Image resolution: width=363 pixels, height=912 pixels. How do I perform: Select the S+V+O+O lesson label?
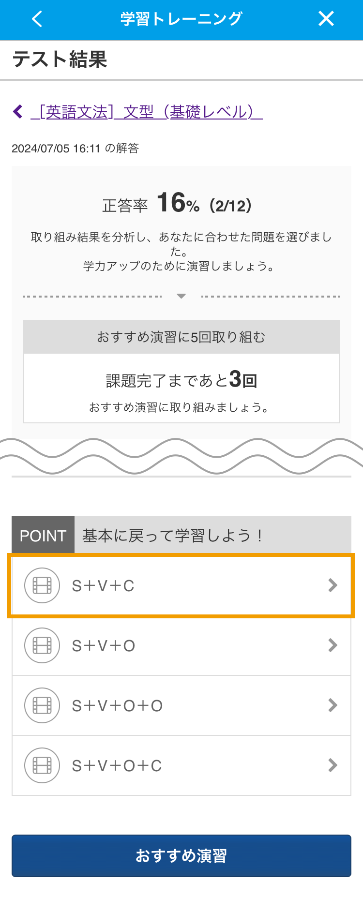117,706
